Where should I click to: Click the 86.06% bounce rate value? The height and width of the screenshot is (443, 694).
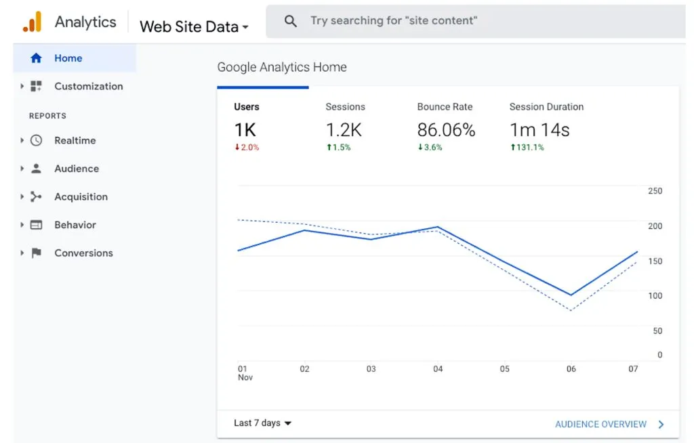446,130
